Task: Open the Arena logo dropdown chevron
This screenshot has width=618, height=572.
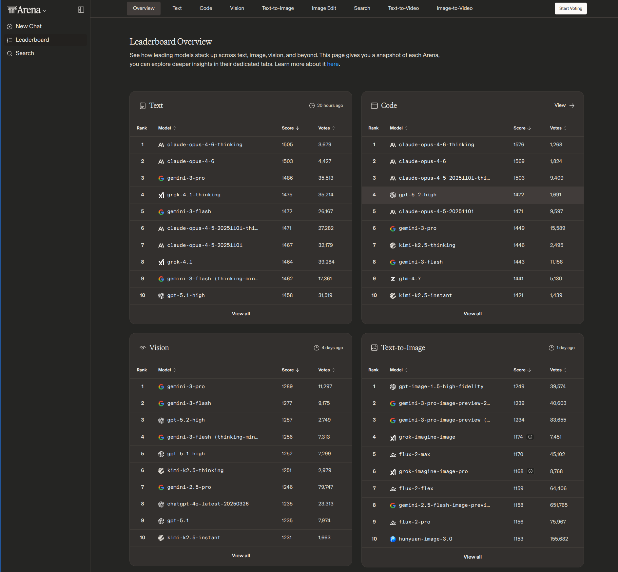Action: pyautogui.click(x=45, y=10)
